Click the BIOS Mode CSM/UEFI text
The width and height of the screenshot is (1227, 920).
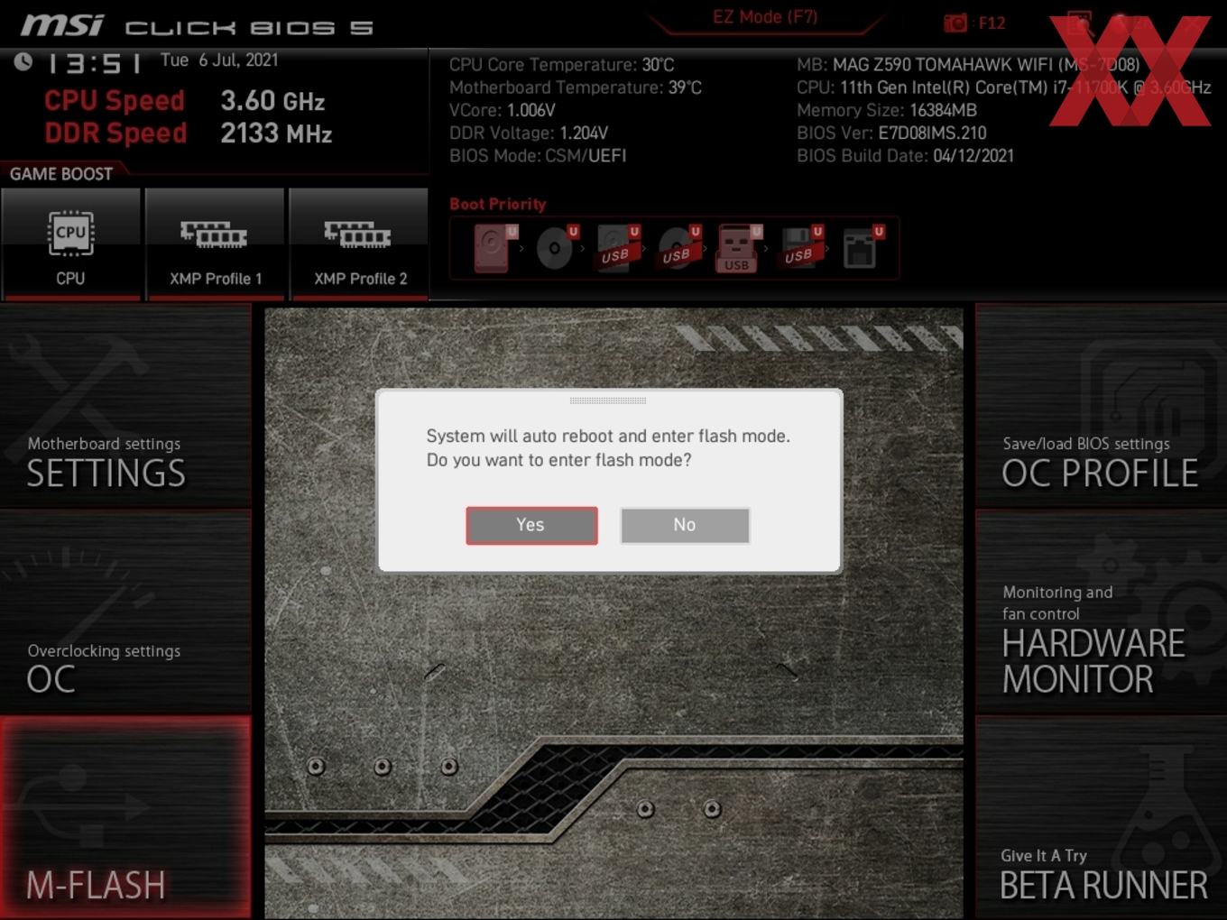pos(538,155)
